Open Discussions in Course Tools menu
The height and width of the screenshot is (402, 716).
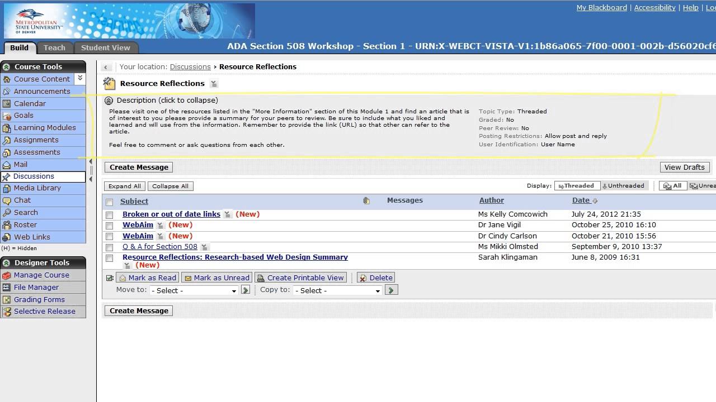click(x=43, y=176)
